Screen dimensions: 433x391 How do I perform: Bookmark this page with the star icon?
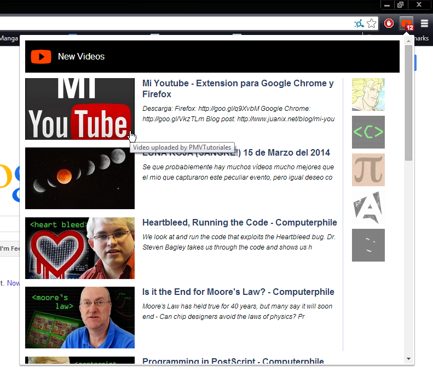[372, 23]
